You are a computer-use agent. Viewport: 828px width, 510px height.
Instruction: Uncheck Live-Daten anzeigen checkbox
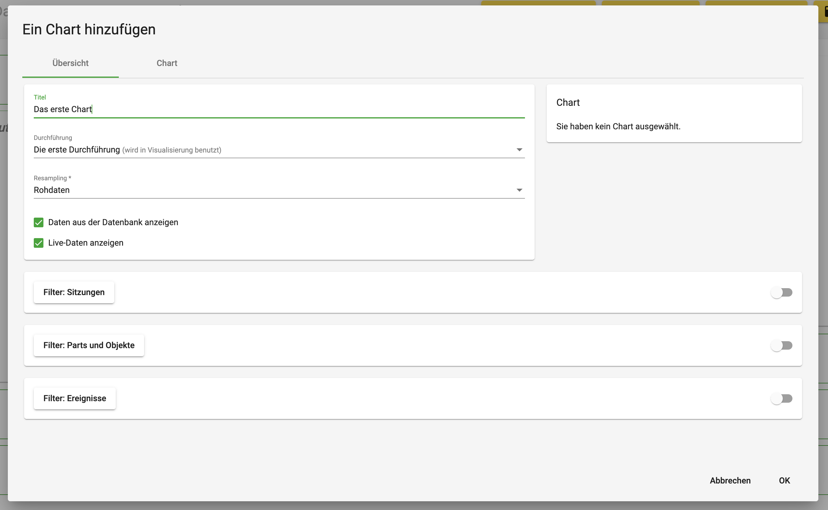point(39,243)
